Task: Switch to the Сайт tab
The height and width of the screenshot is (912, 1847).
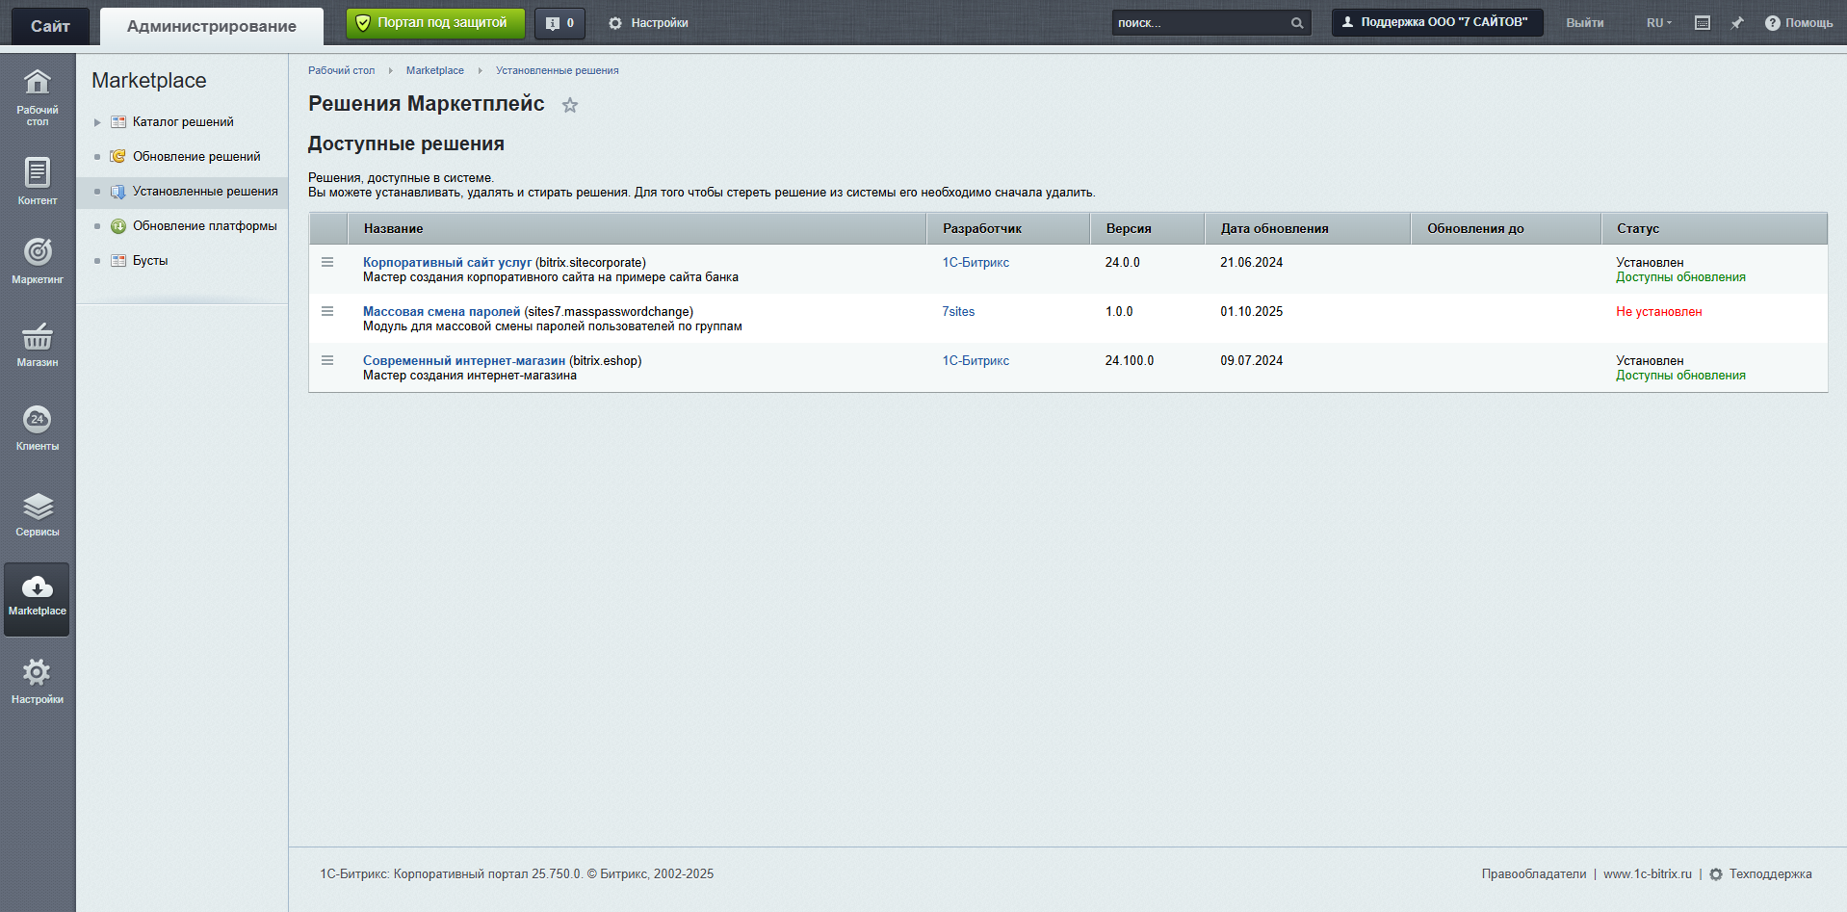Action: pos(50,26)
